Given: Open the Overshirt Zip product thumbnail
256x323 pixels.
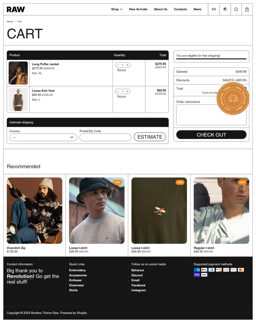Looking at the screenshot, I should coord(35,210).
